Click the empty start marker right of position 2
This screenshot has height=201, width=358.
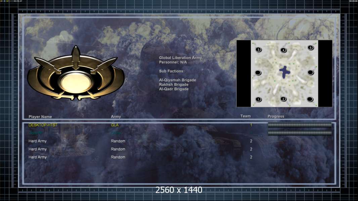pos(310,99)
